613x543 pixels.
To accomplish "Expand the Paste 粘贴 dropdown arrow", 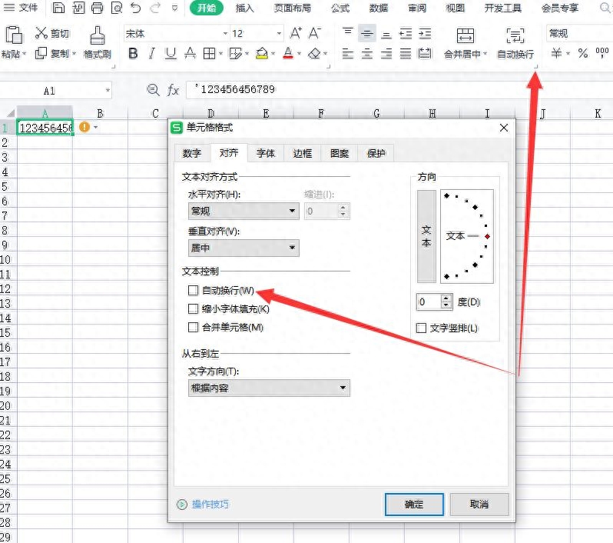I will [x=25, y=54].
